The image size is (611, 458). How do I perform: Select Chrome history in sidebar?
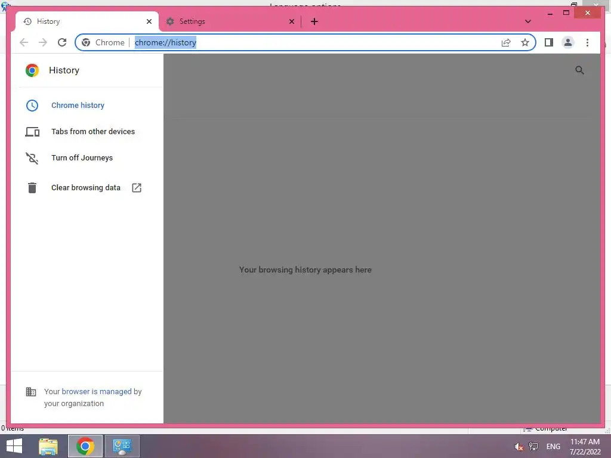click(78, 106)
